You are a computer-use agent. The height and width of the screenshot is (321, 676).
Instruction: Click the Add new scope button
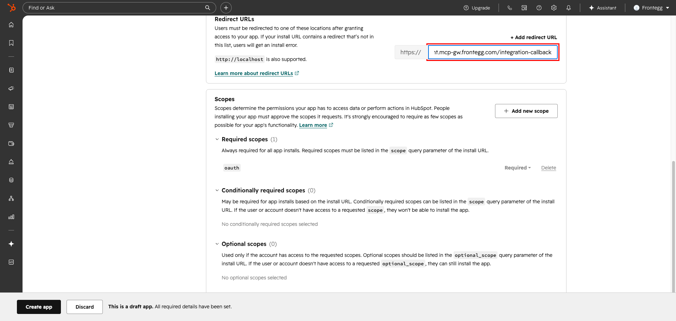[526, 111]
